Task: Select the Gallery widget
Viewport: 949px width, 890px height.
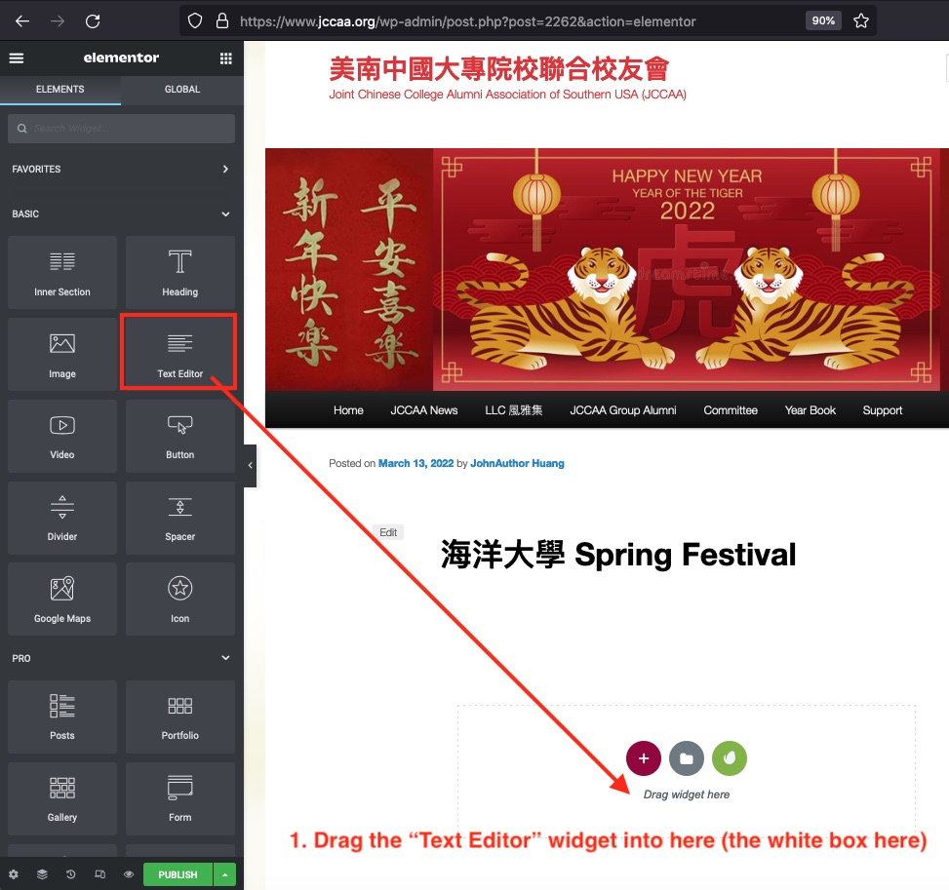Action: [62, 798]
